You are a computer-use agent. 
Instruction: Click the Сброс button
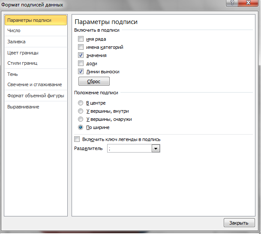pos(94,81)
